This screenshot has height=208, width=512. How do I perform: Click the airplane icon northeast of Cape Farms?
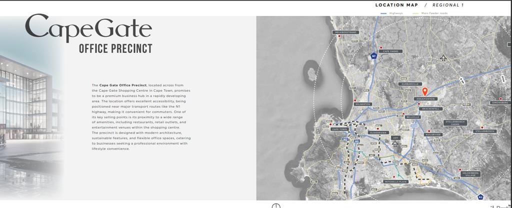(x=443, y=58)
